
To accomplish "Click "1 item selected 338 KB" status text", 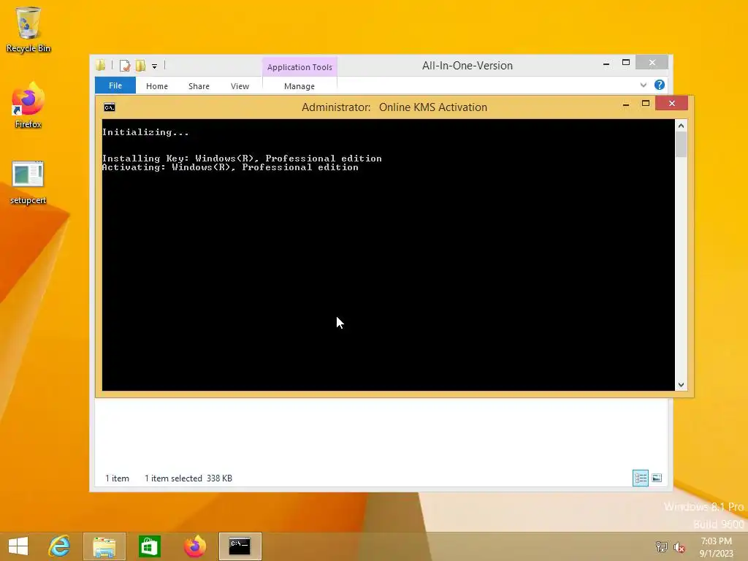I will [x=188, y=478].
